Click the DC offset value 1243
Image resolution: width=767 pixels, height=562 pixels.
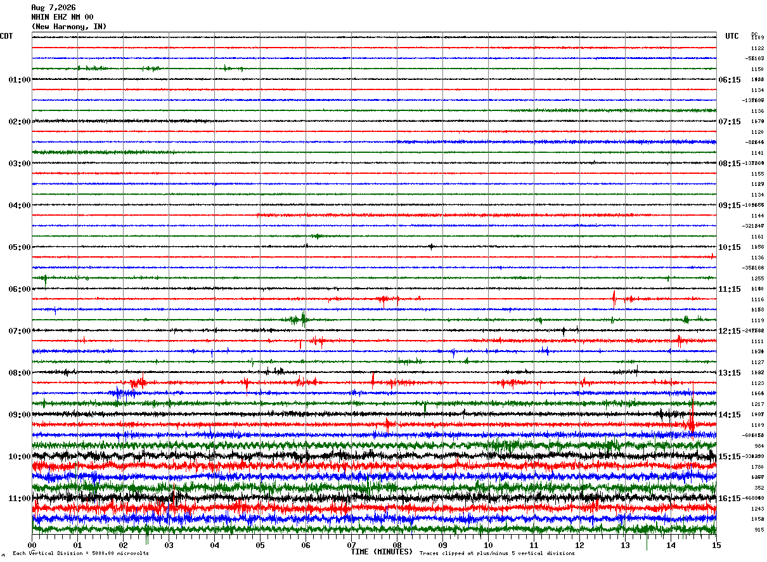point(757,509)
